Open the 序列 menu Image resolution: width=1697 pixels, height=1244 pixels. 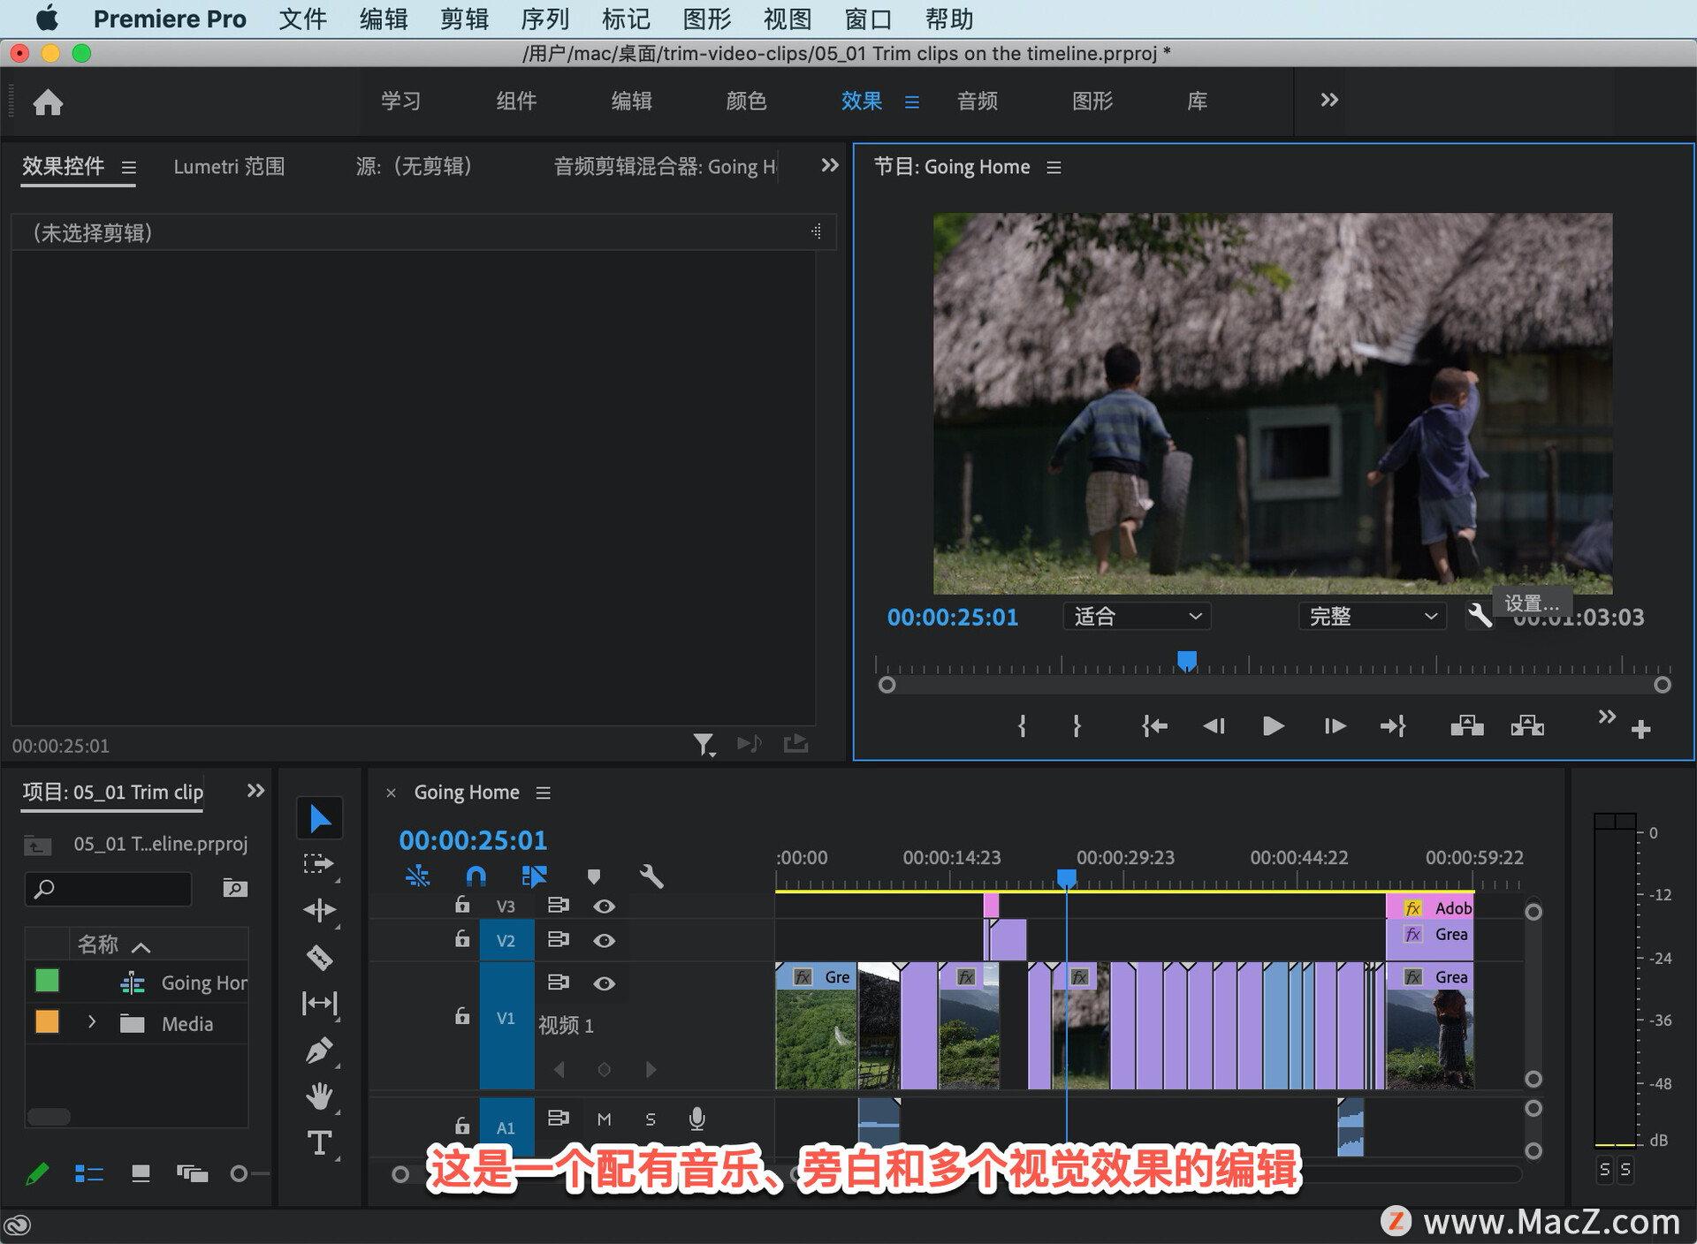tap(544, 19)
